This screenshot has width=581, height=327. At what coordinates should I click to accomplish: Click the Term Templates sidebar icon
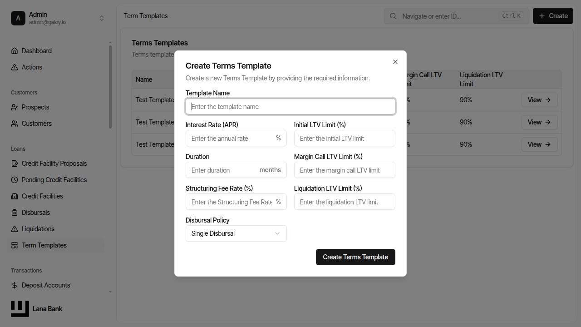coord(15,245)
